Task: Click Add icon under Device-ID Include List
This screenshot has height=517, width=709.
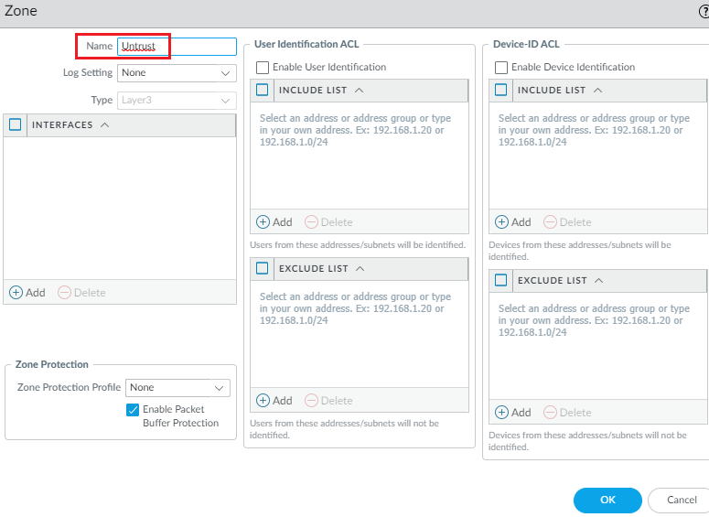Action: [x=501, y=222]
